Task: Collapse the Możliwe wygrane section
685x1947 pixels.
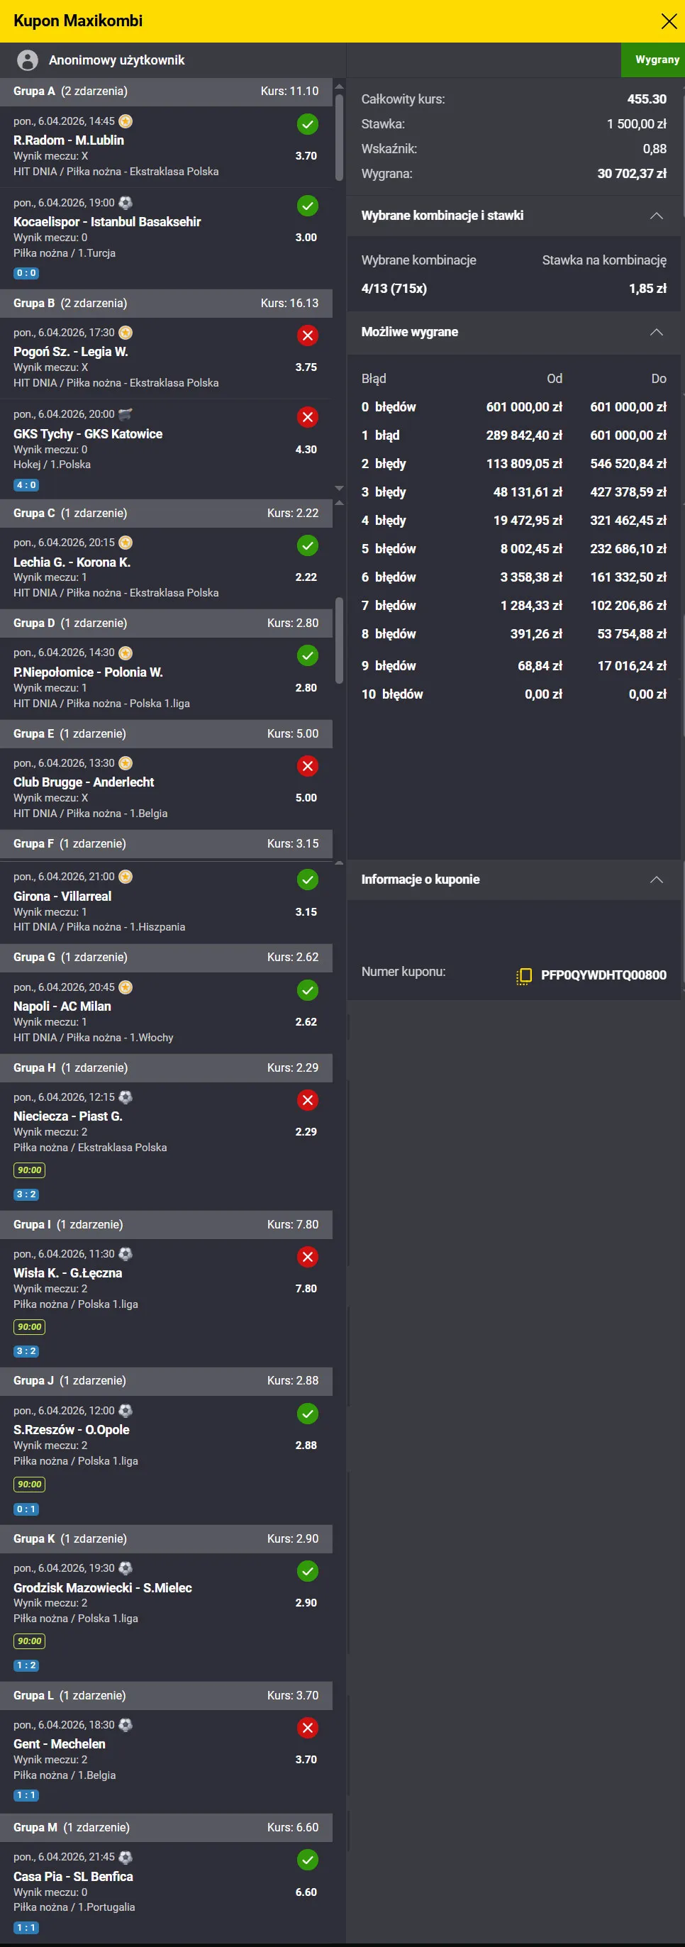Action: [x=657, y=333]
